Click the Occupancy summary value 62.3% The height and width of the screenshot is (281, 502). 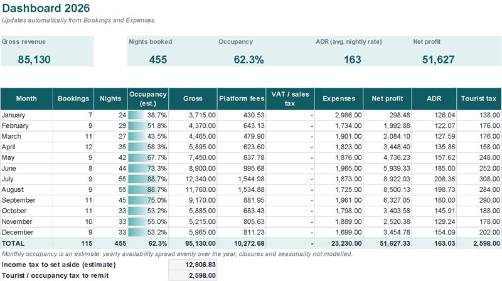248,60
